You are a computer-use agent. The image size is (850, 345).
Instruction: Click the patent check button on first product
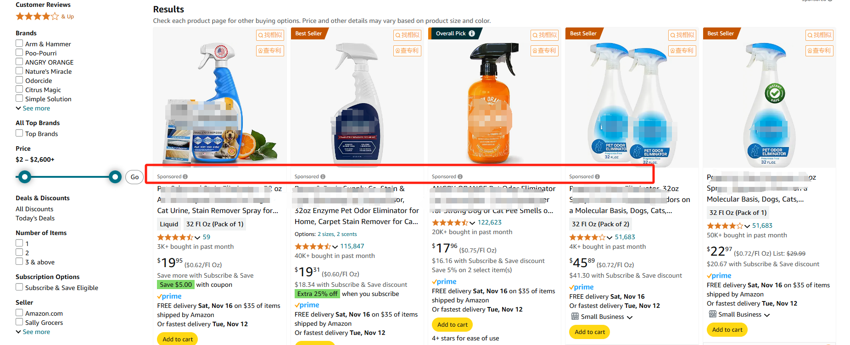270,51
